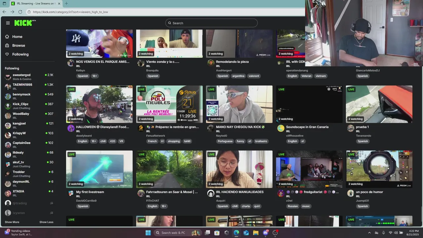423x238 pixels.
Task: Click the Spanish tag under Kelbyn's stream
Action: click(x=83, y=76)
